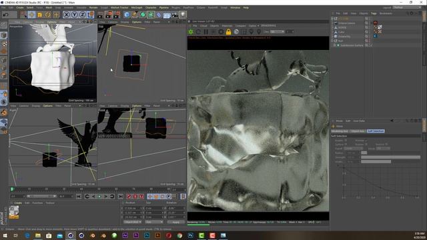The height and width of the screenshot is (240, 427).
Task: Select the Scale tool in top toolbar
Action: [40, 15]
